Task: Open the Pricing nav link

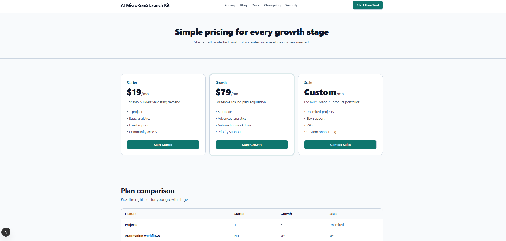Action: 230,5
